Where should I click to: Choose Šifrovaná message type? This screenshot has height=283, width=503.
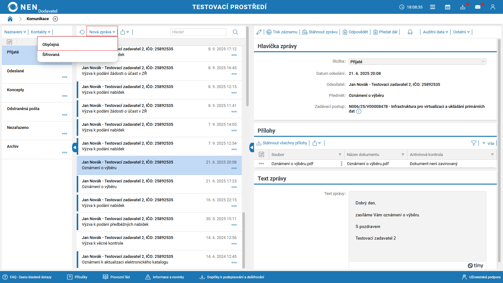coord(77,55)
